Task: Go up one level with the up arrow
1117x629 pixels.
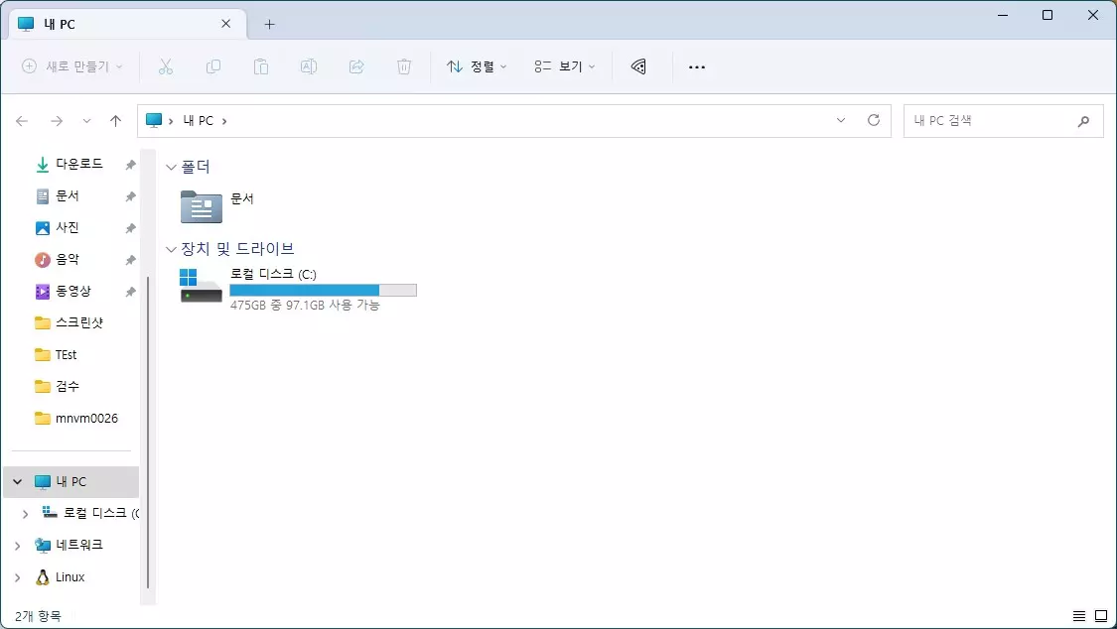Action: [115, 121]
